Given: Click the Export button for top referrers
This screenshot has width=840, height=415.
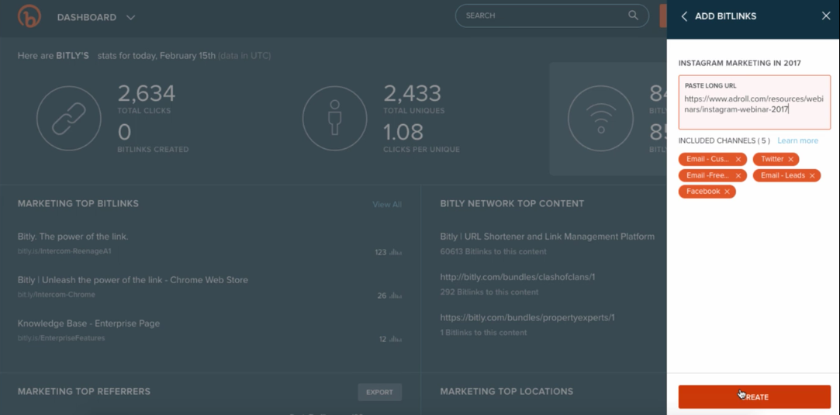Looking at the screenshot, I should pyautogui.click(x=380, y=392).
